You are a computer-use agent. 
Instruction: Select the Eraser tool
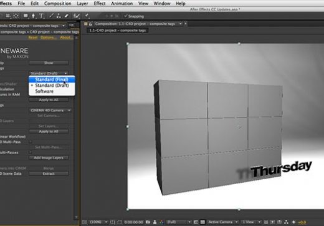(67, 16)
